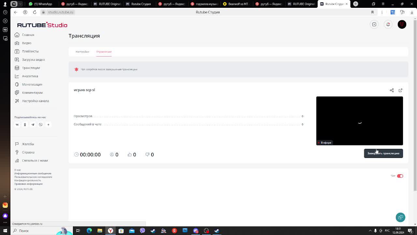Open notifications bell icon
The width and height of the screenshot is (417, 235).
pos(388,24)
